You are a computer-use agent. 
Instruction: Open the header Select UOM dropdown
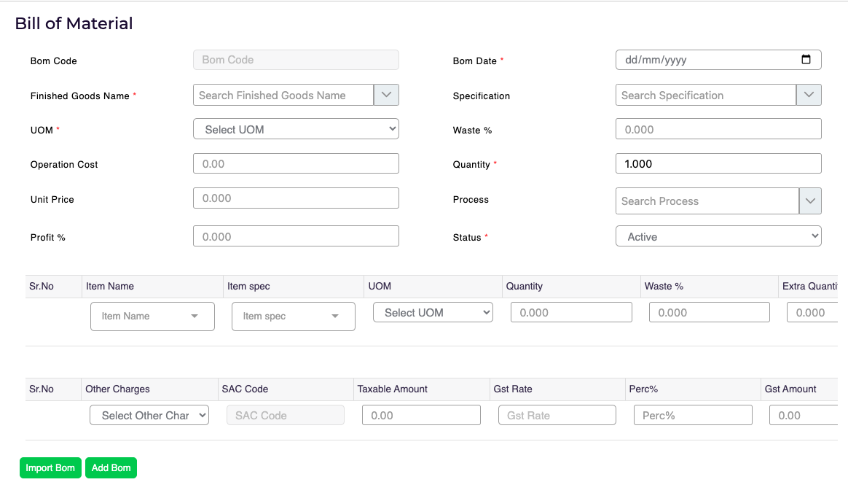click(x=296, y=129)
